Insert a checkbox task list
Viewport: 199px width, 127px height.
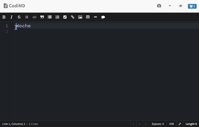(65, 17)
